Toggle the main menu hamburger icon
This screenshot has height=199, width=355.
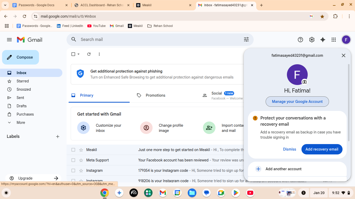pyautogui.click(x=9, y=40)
